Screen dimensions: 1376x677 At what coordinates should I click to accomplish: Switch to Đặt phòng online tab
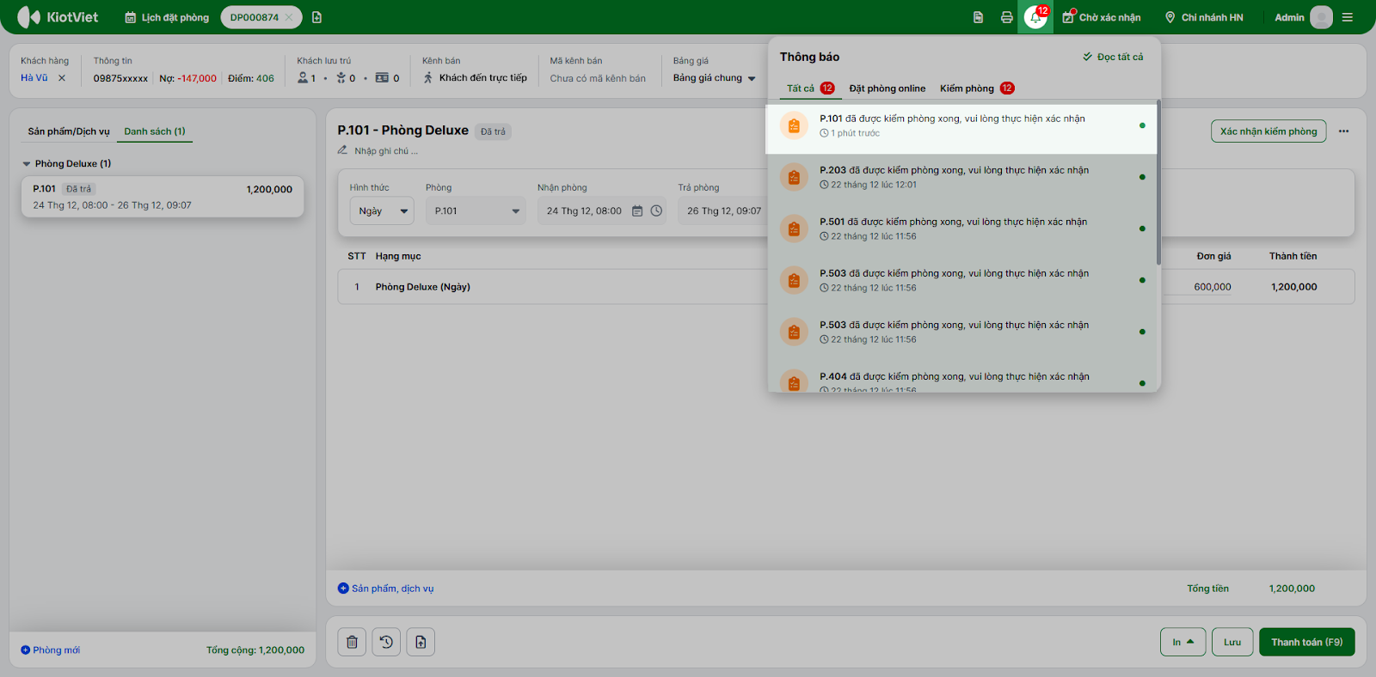pos(888,88)
